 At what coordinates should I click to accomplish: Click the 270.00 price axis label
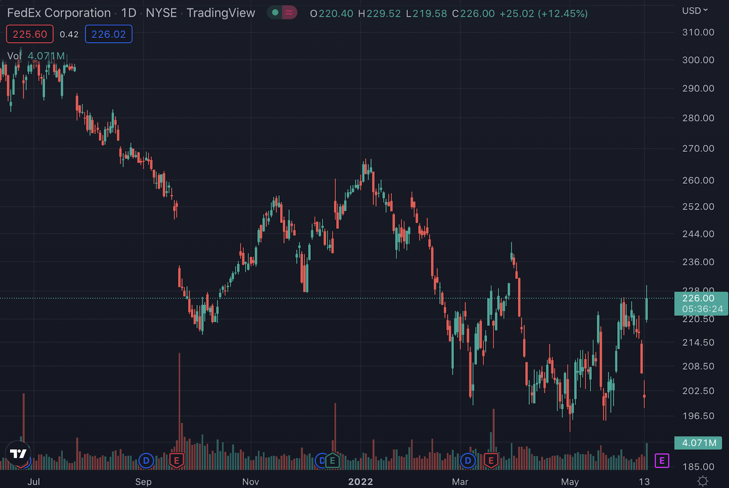click(698, 149)
